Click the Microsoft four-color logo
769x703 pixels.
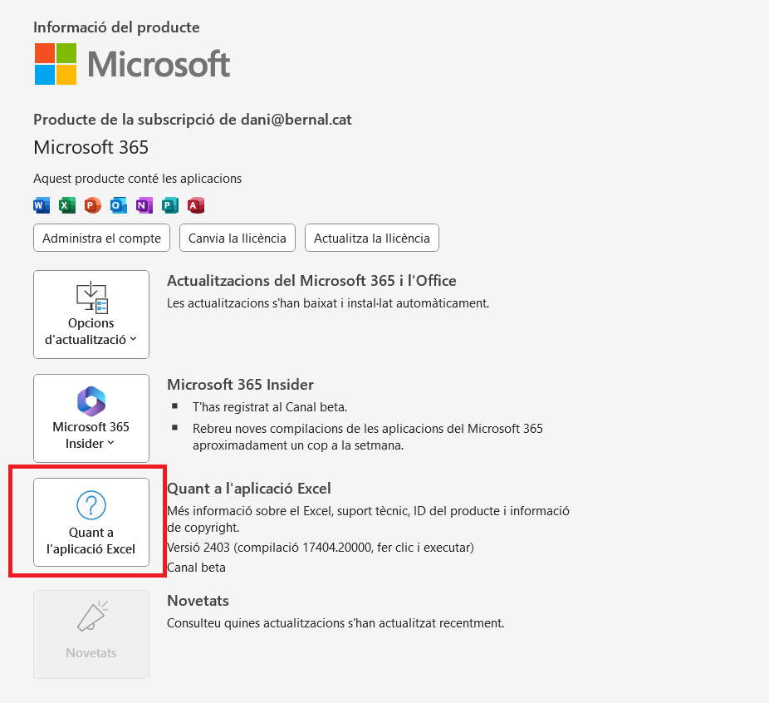56,64
